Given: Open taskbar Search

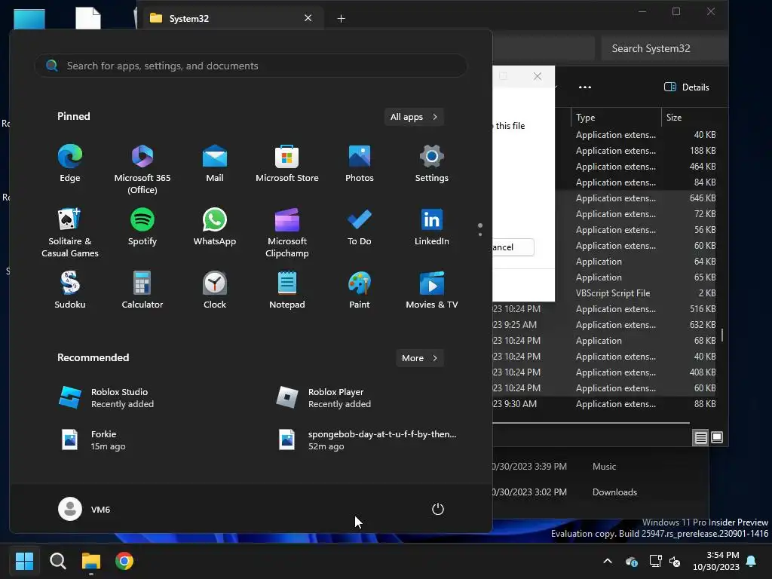Looking at the screenshot, I should [57, 561].
